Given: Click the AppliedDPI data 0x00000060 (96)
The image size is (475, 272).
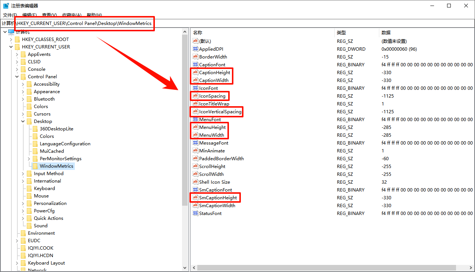Looking at the screenshot, I should tap(399, 49).
